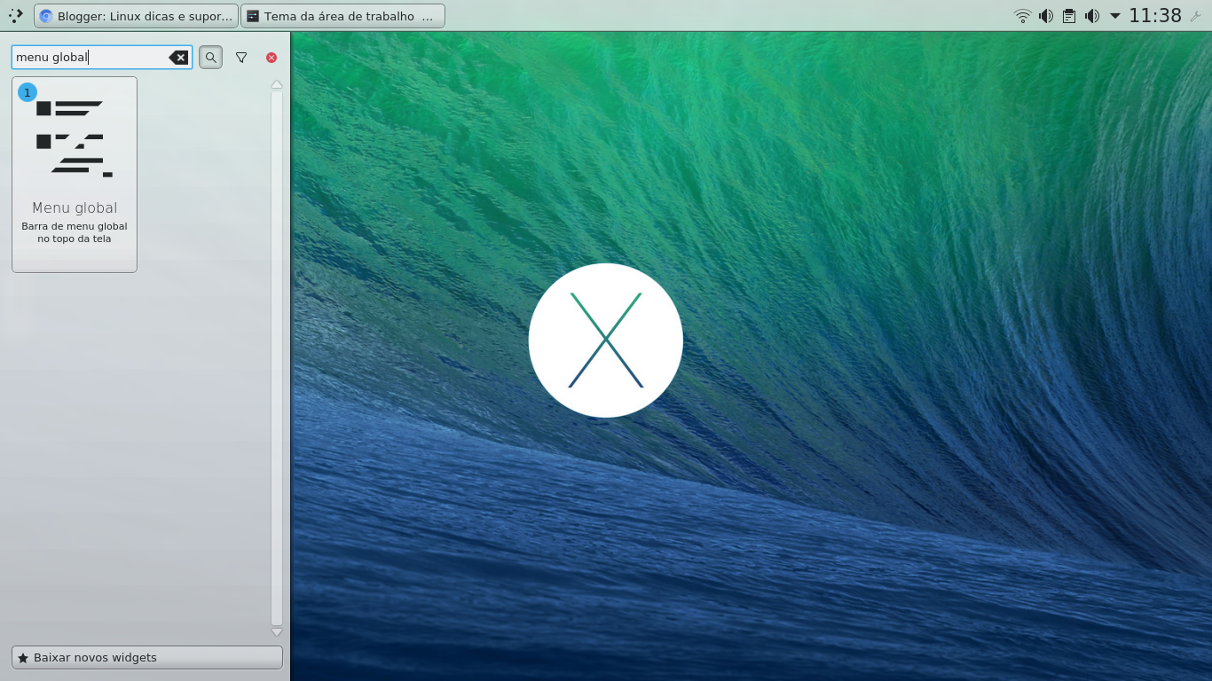The width and height of the screenshot is (1212, 681).
Task: Open the clipboard manager in the tray
Action: (1067, 15)
